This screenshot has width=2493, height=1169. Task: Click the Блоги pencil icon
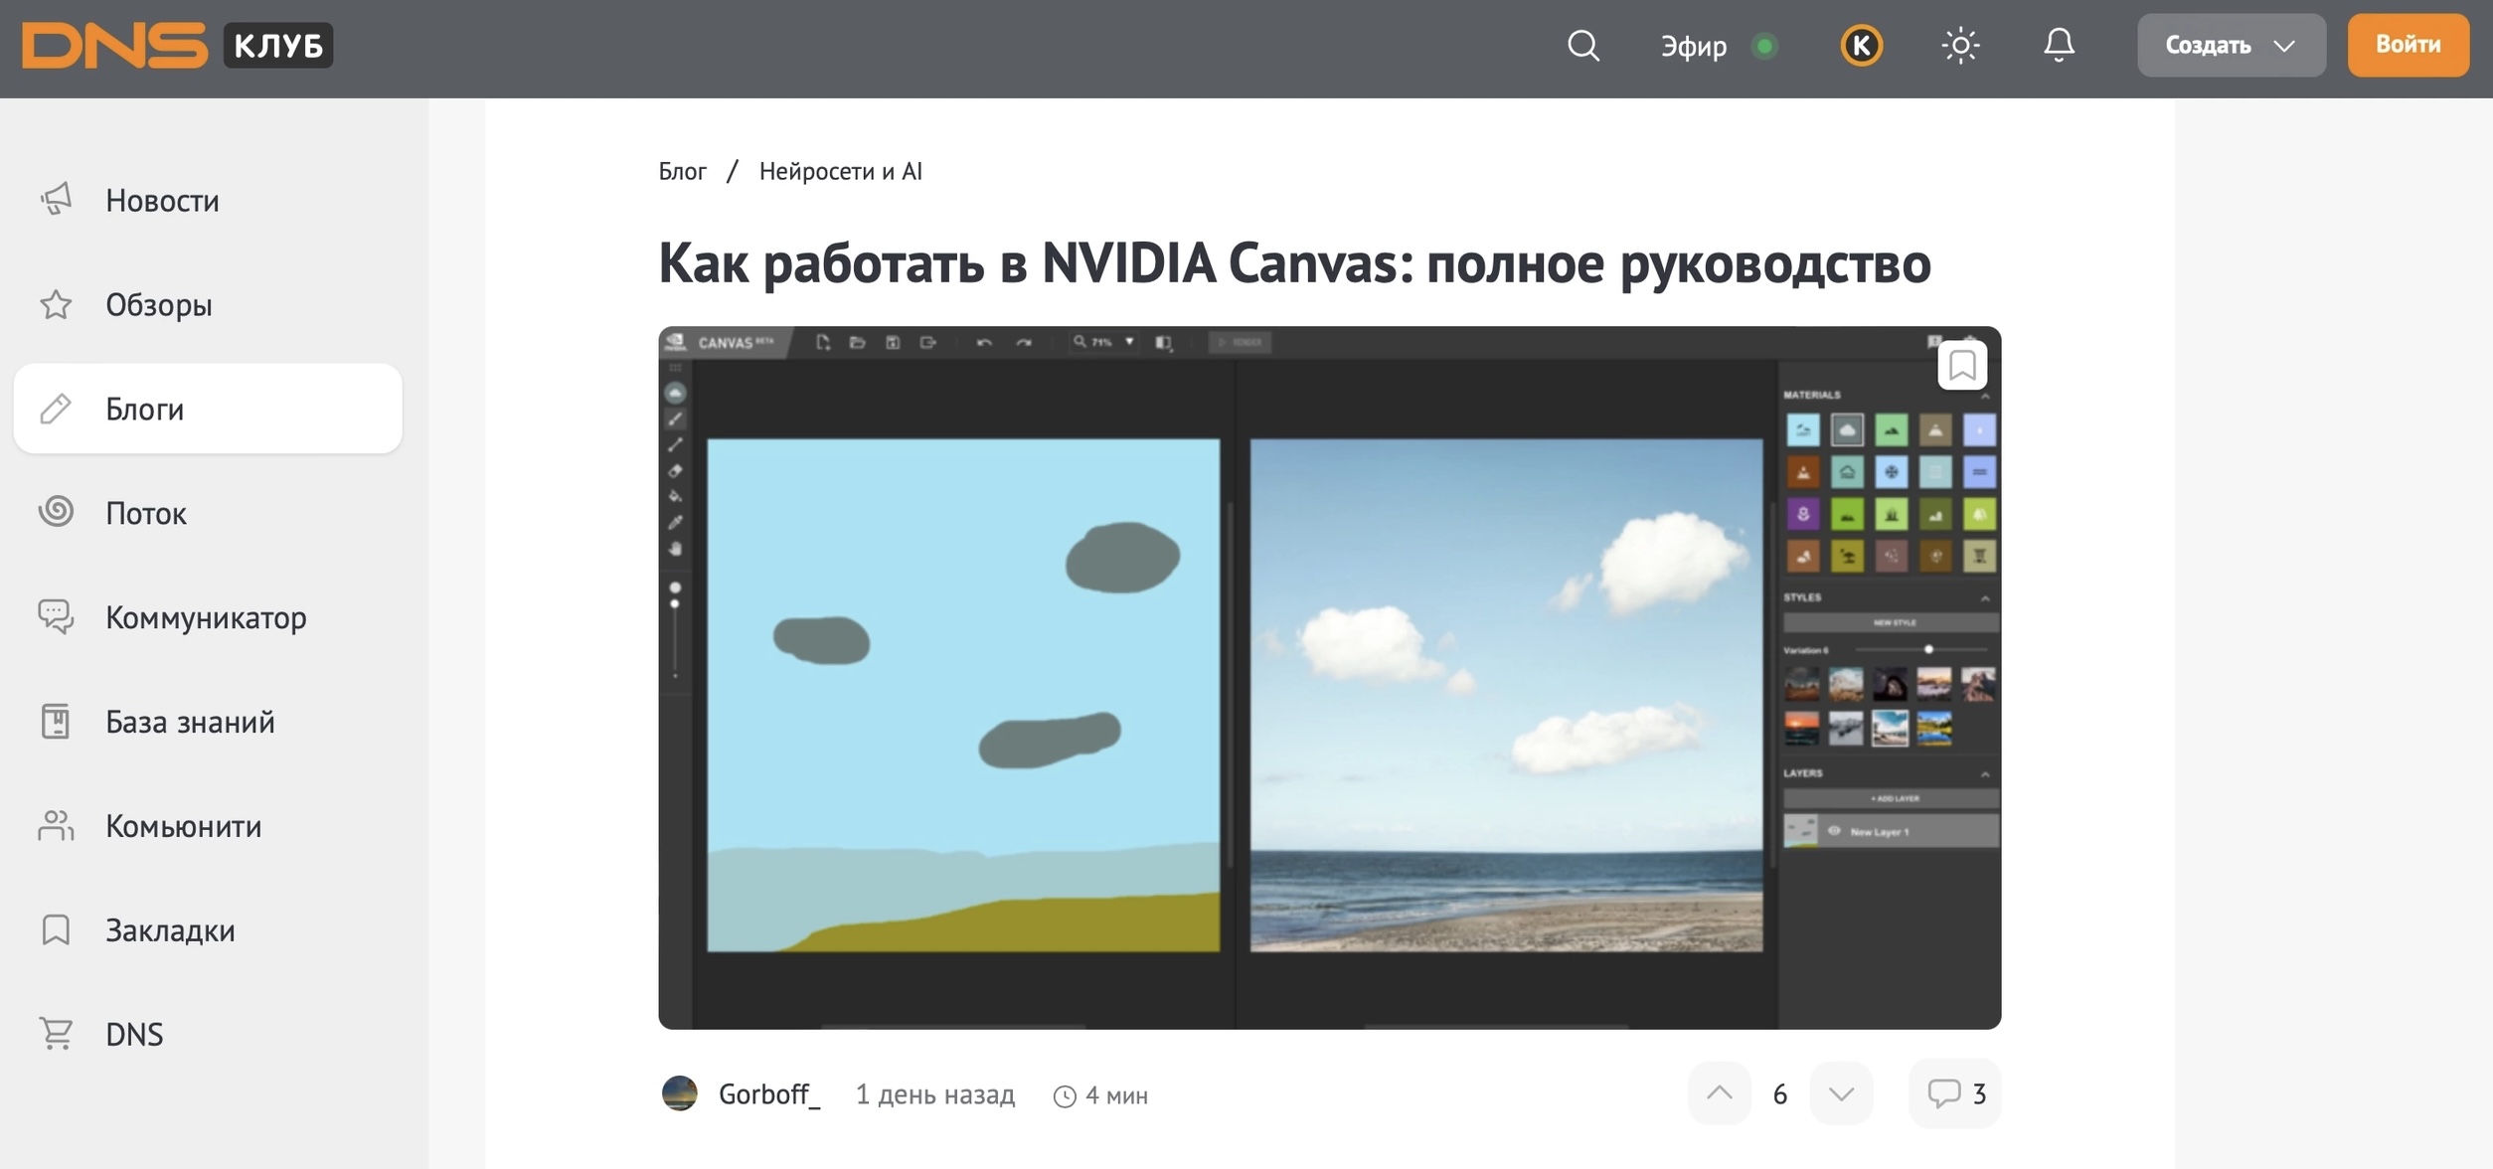(57, 409)
